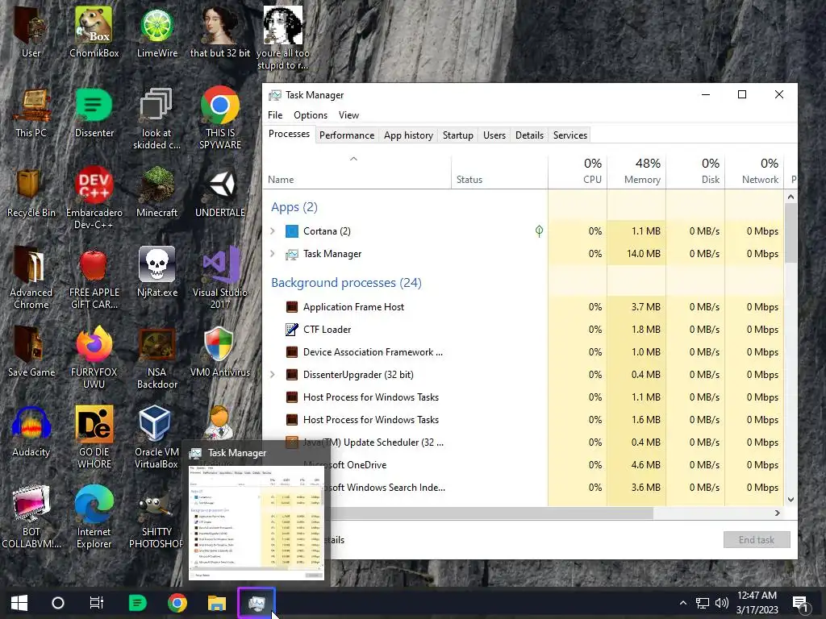Image resolution: width=826 pixels, height=619 pixels.
Task: Sort by the Network column header
Action: pyautogui.click(x=754, y=172)
